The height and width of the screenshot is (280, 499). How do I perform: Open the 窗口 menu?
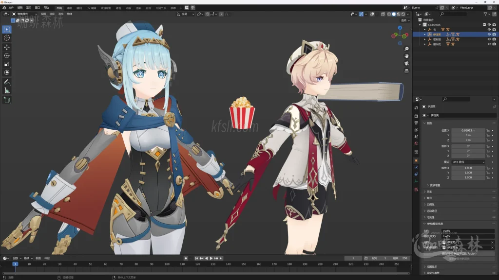click(x=38, y=8)
